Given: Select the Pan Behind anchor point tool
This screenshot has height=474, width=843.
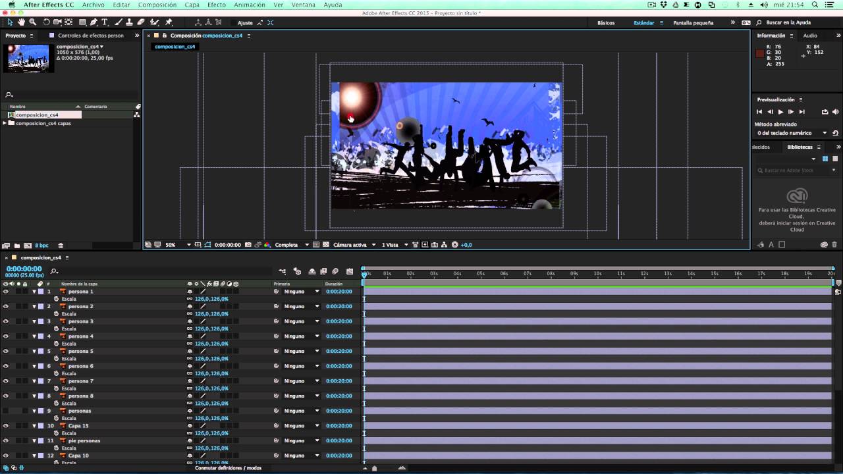Looking at the screenshot, I should [68, 22].
